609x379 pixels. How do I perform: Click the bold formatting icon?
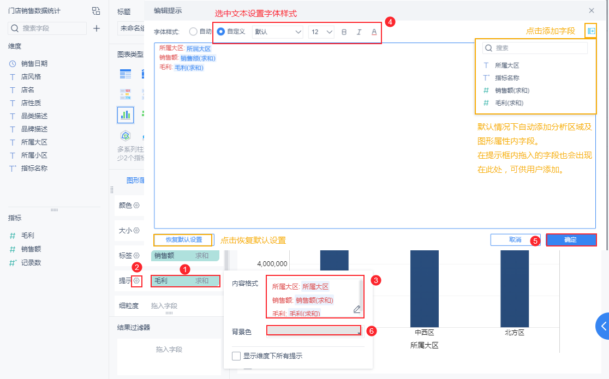click(x=344, y=32)
